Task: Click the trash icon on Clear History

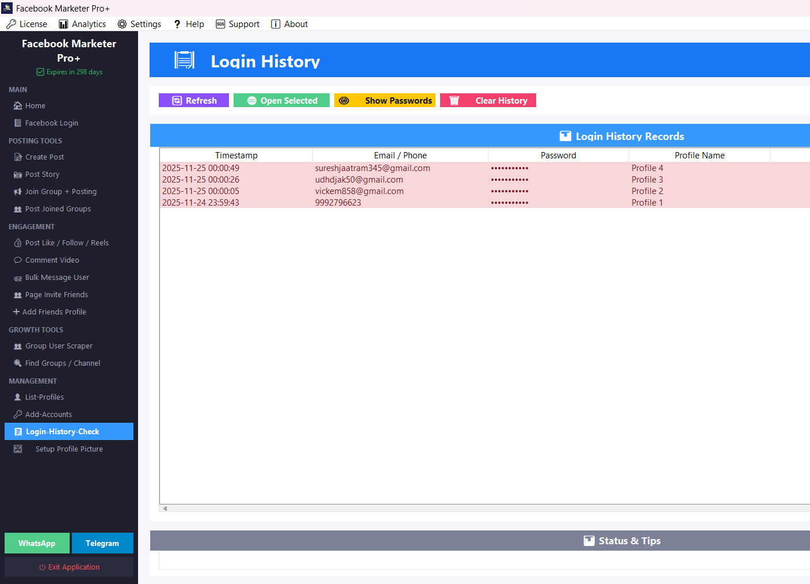Action: point(454,101)
